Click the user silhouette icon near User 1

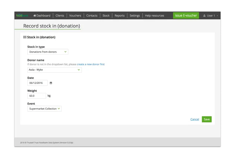(204, 15)
